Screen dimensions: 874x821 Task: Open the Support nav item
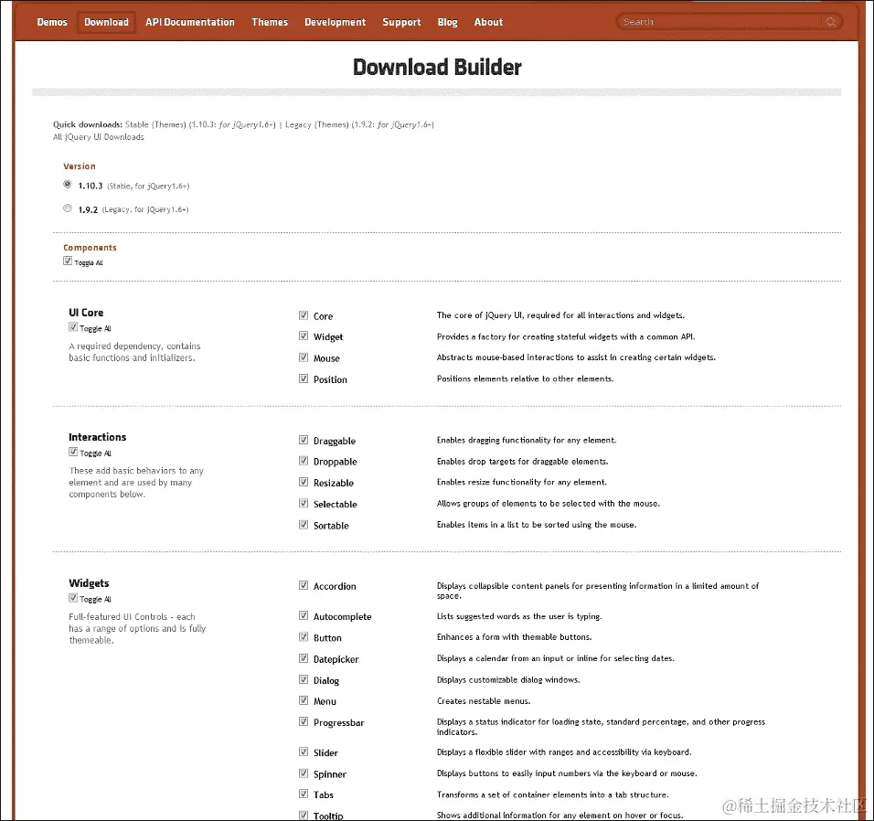[401, 22]
